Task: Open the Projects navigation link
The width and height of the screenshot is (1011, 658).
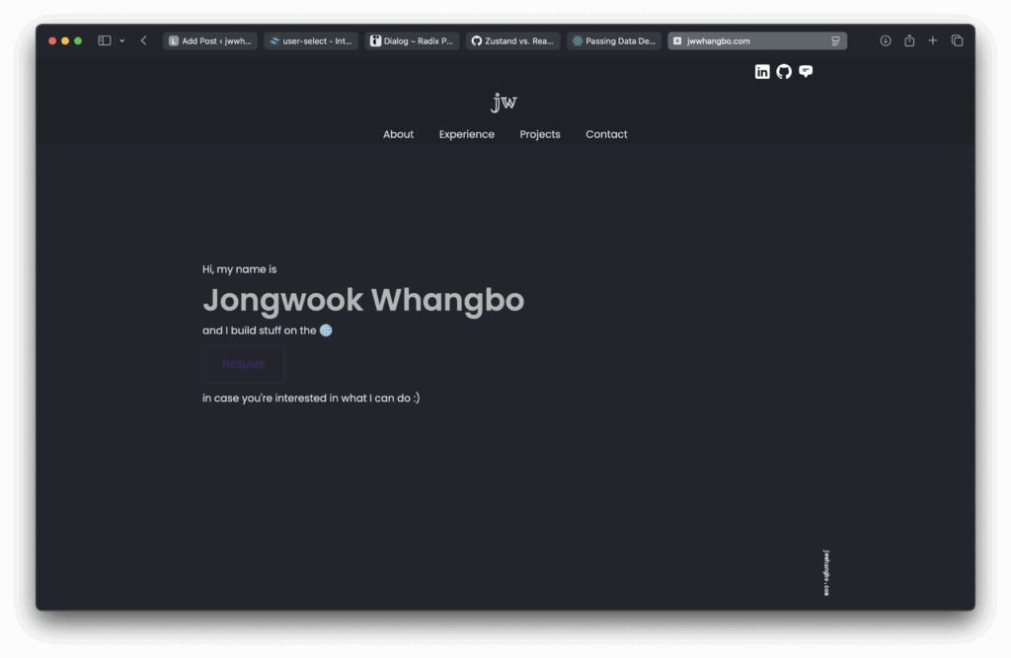Action: [x=540, y=134]
